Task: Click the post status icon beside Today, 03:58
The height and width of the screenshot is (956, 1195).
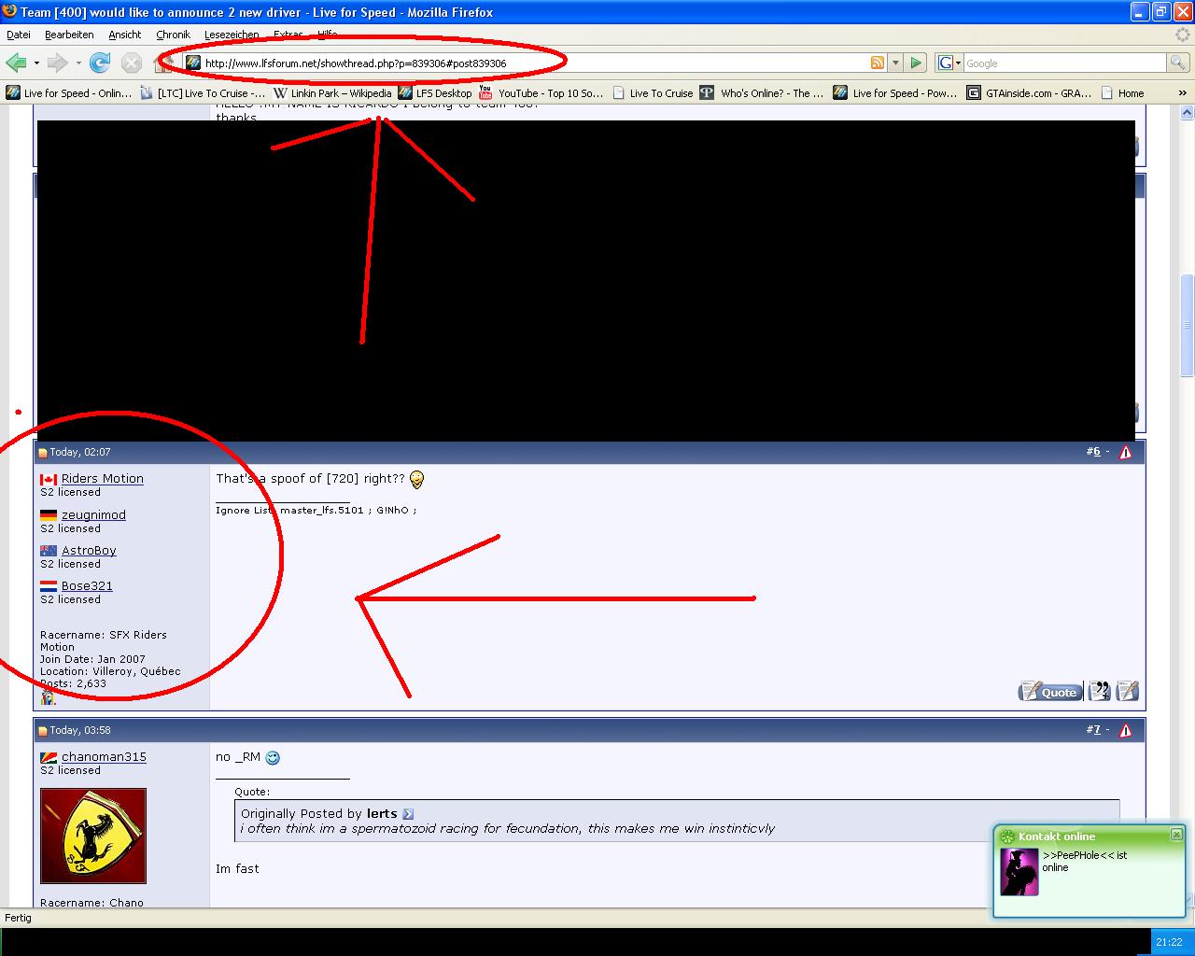Action: 42,731
